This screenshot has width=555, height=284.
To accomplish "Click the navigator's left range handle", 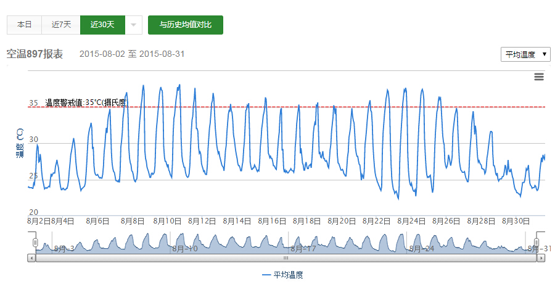I will [x=36, y=242].
